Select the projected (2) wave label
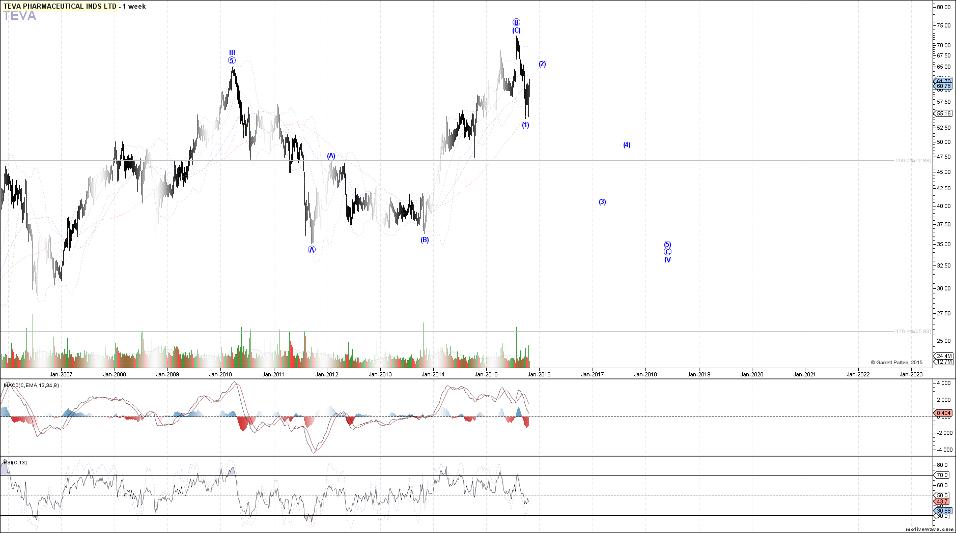 coord(542,64)
